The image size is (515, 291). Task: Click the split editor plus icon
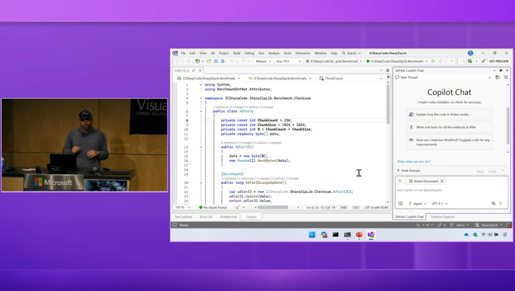click(x=388, y=77)
